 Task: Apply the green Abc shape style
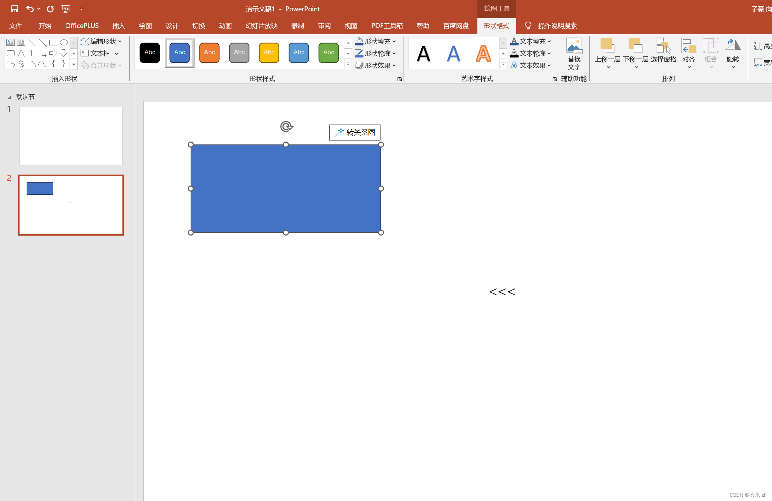click(x=328, y=53)
